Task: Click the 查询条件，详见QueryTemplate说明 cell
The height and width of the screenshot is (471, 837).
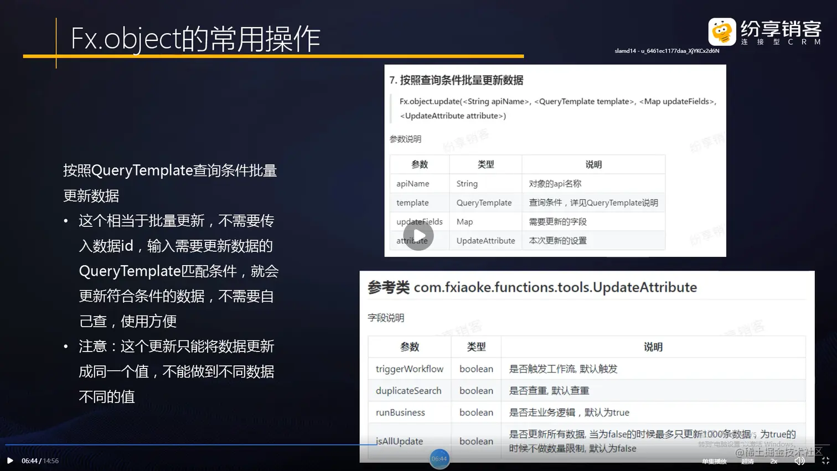Action: (593, 203)
